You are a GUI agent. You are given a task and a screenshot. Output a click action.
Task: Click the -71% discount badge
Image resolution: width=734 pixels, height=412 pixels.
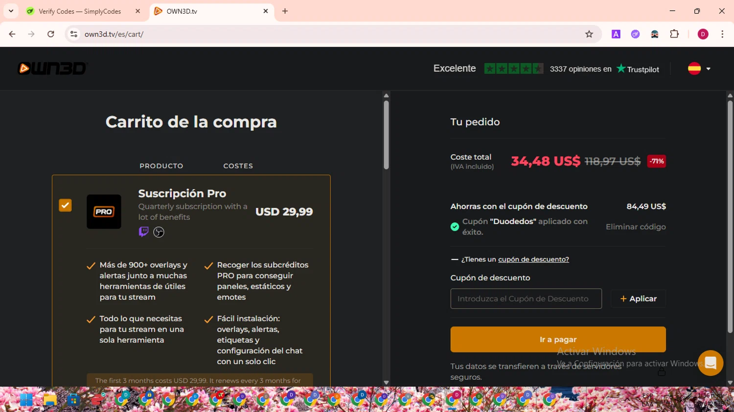click(657, 161)
